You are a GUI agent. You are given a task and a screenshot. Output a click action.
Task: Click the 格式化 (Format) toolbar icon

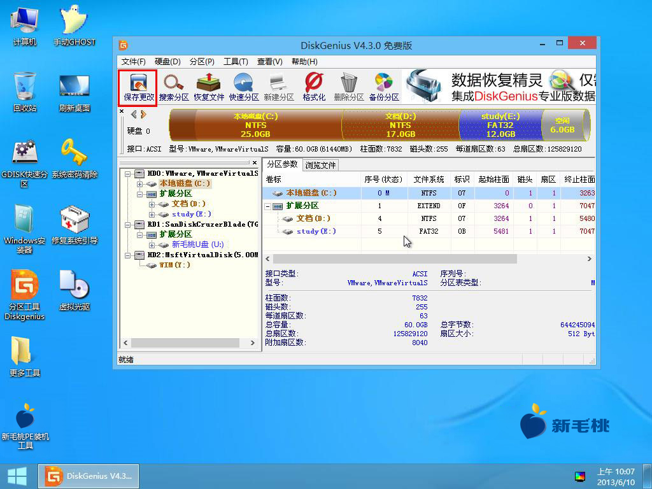(x=314, y=88)
